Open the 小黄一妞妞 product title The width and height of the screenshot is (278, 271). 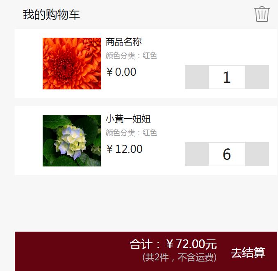(x=128, y=119)
